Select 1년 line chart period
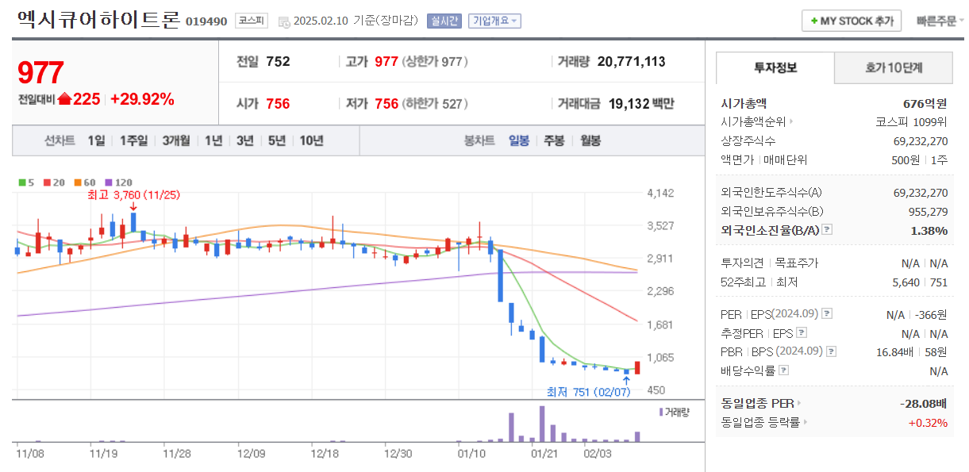The height and width of the screenshot is (472, 969). tap(213, 140)
